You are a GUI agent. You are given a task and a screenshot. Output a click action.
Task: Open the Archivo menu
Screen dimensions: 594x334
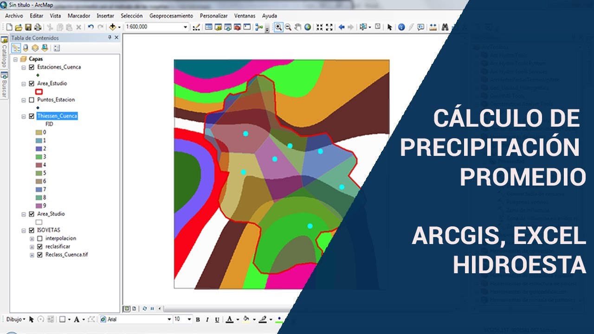14,16
